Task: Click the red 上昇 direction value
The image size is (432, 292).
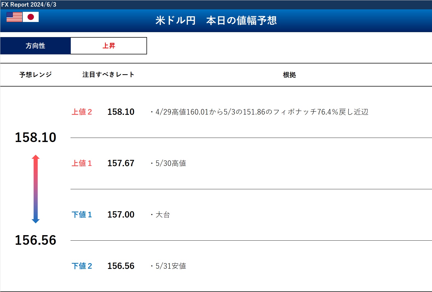Action: 109,46
